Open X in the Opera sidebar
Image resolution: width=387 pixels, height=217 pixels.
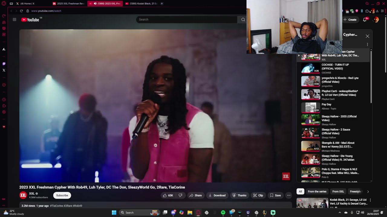[x=4, y=70]
